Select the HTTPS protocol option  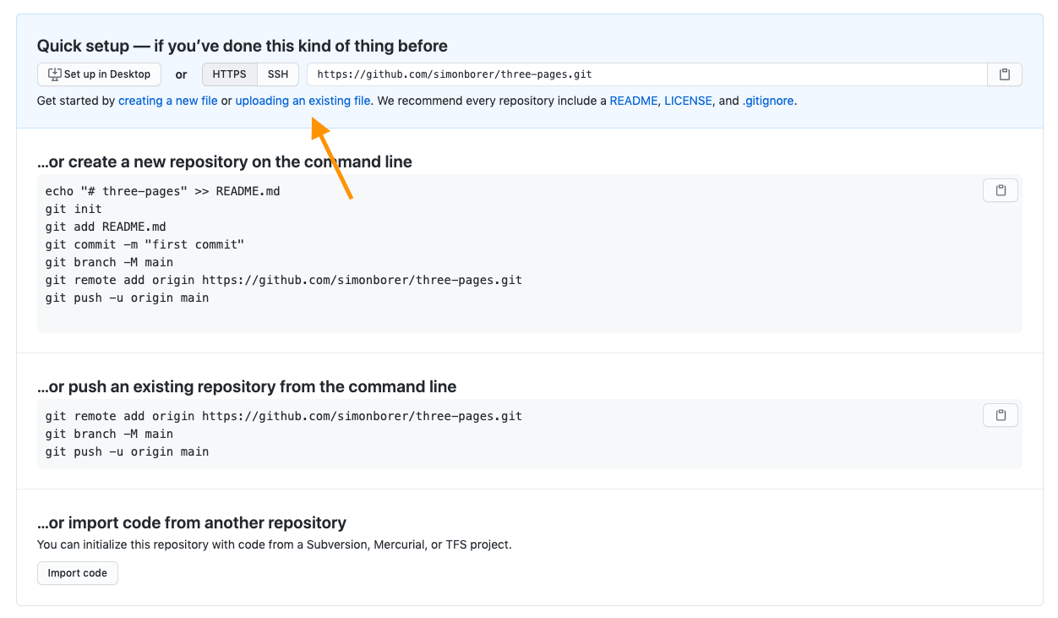point(229,74)
